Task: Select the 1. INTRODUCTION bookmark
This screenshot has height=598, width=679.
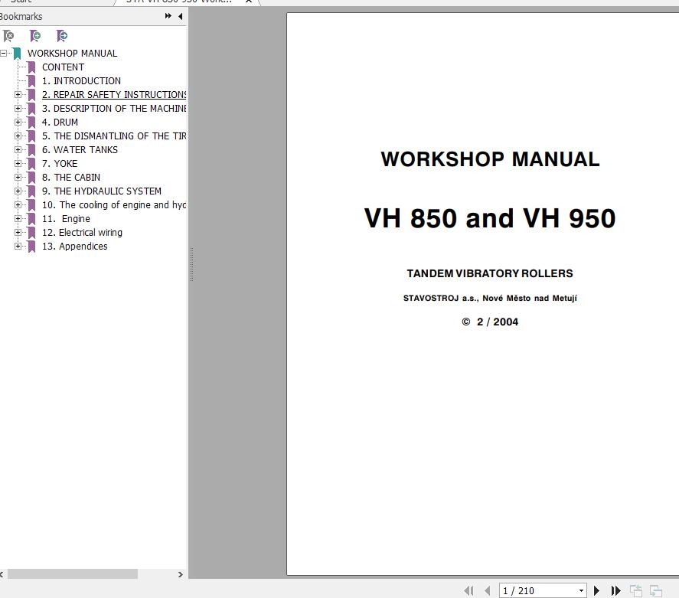Action: point(81,81)
